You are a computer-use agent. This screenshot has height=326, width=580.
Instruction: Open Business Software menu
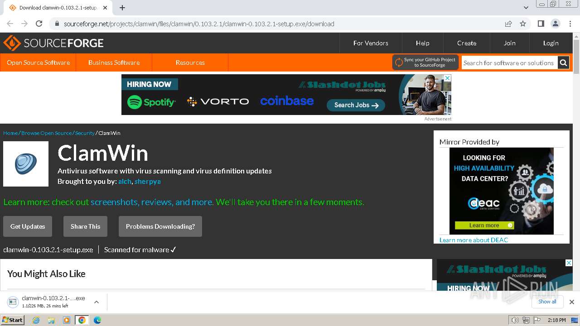coord(114,62)
